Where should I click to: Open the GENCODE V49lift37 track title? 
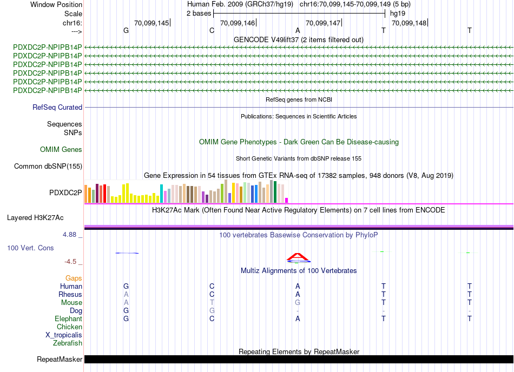(298, 39)
